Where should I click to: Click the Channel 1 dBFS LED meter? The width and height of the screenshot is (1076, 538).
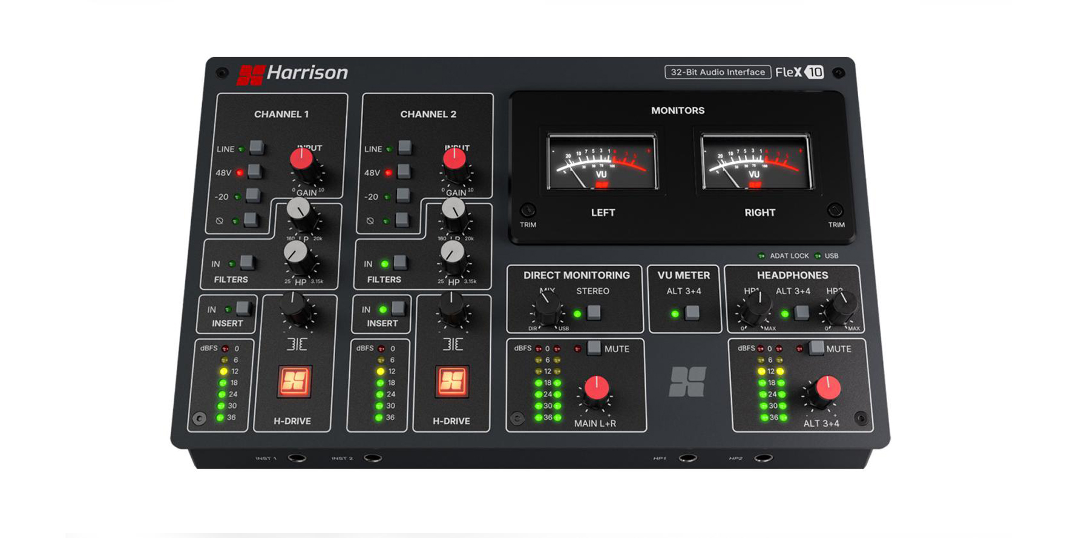221,382
